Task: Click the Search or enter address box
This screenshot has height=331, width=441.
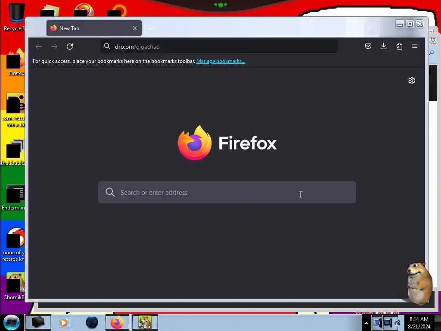Action: tap(227, 193)
